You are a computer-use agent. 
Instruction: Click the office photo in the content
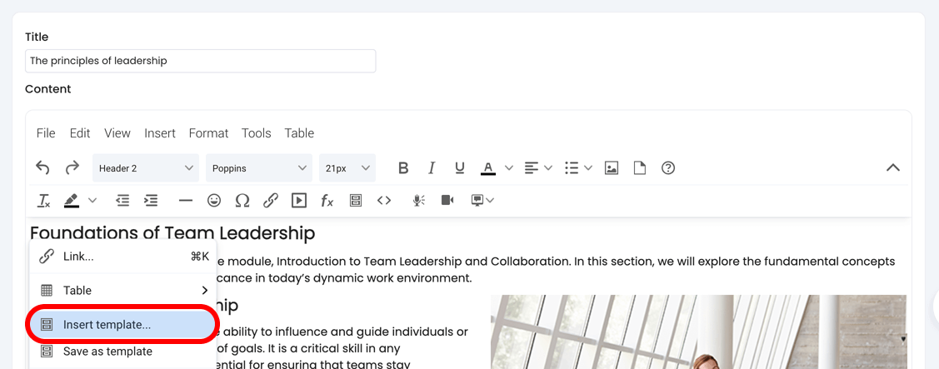pyautogui.click(x=698, y=332)
